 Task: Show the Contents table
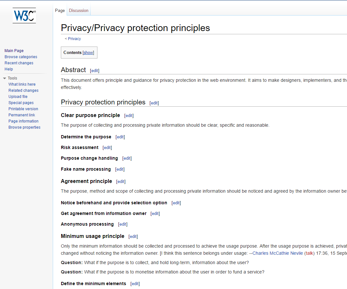(x=88, y=53)
